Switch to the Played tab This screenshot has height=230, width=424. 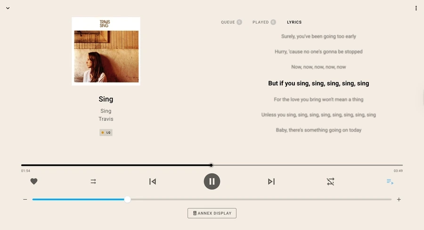[264, 22]
